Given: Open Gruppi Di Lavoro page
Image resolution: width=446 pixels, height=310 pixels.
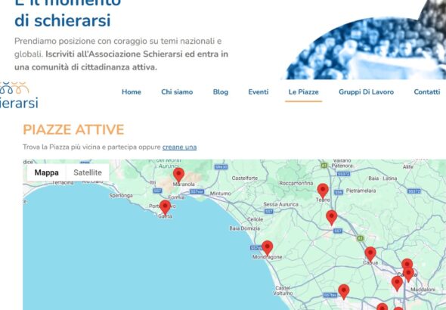Looking at the screenshot, I should coord(366,92).
